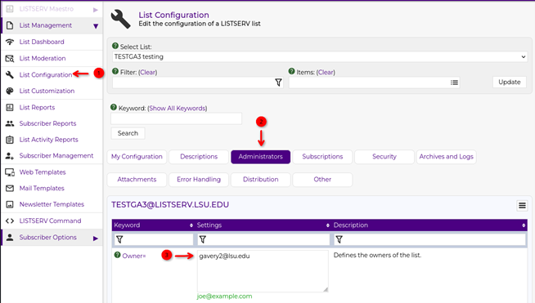The image size is (535, 303).
Task: Click the joe@example.com example text
Action: click(224, 296)
